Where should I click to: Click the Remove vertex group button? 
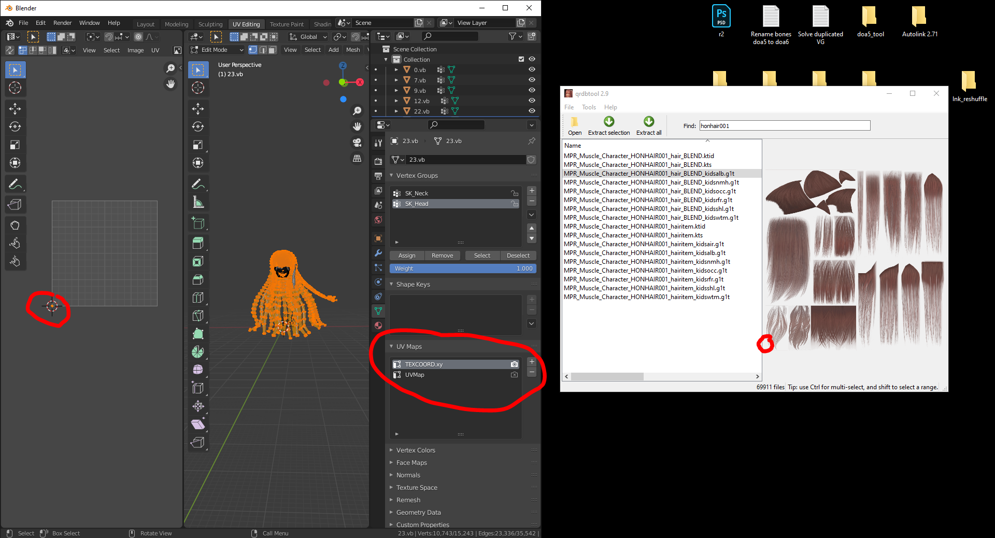442,256
